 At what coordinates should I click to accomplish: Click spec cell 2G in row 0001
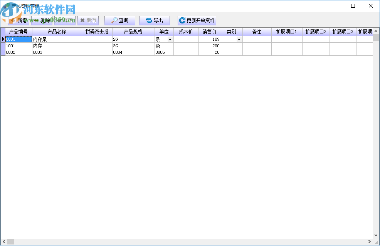pos(133,39)
